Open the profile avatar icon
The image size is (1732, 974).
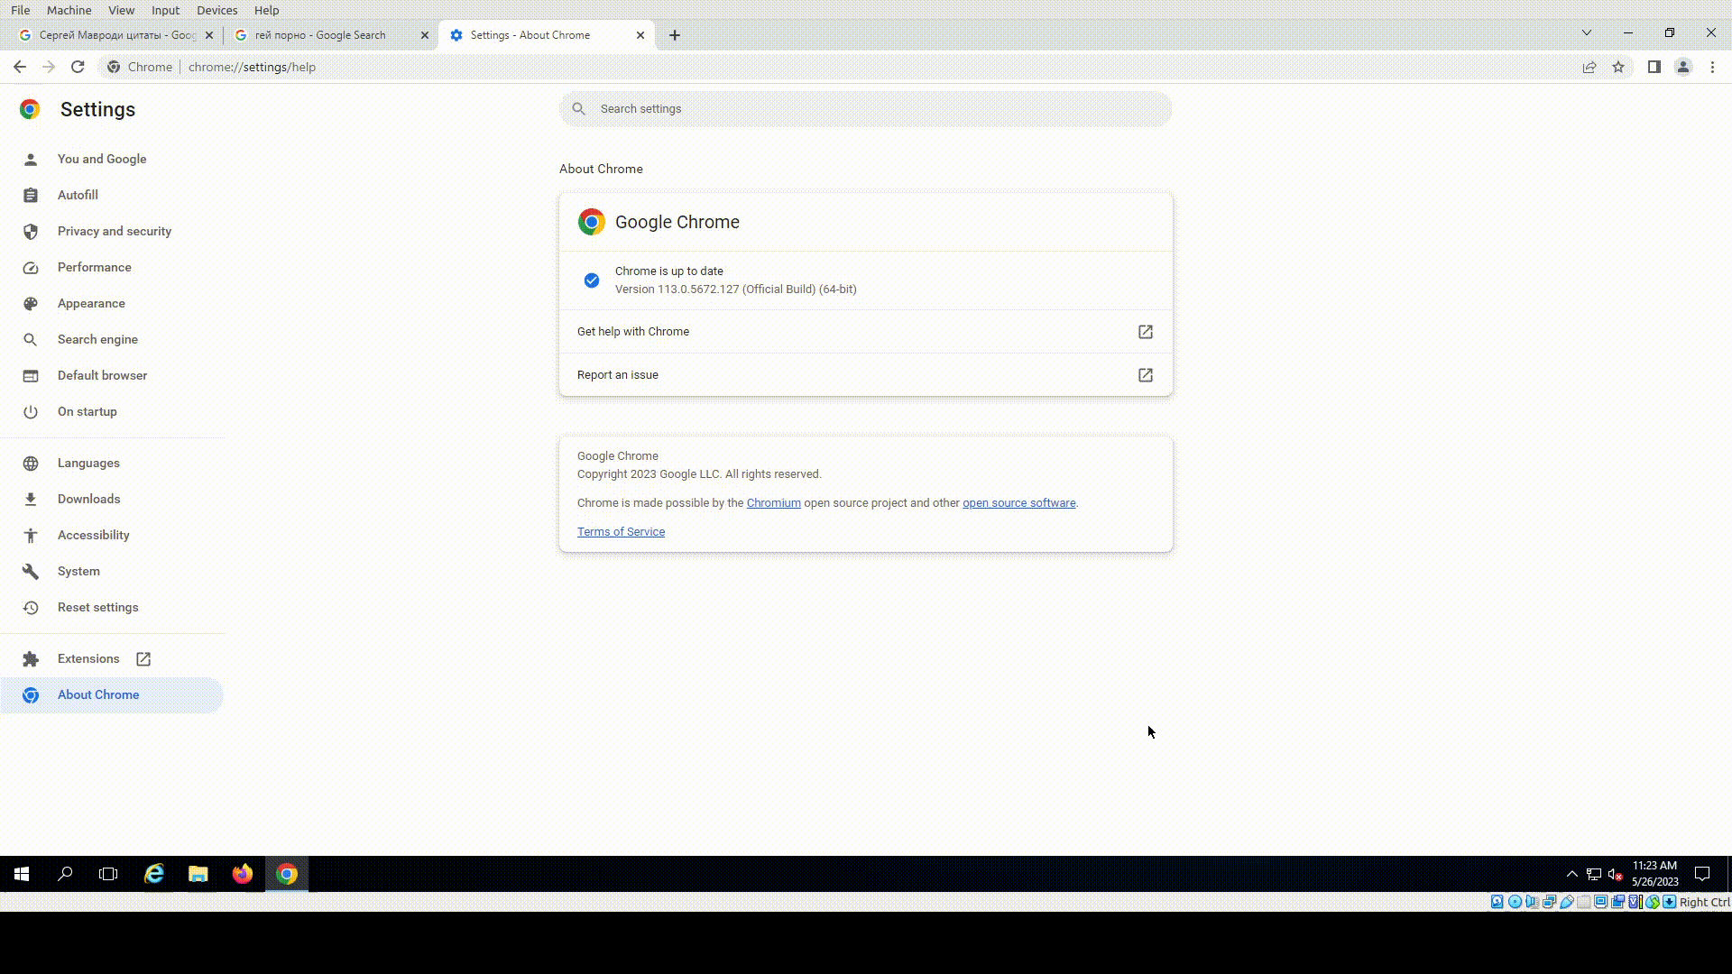1683,67
